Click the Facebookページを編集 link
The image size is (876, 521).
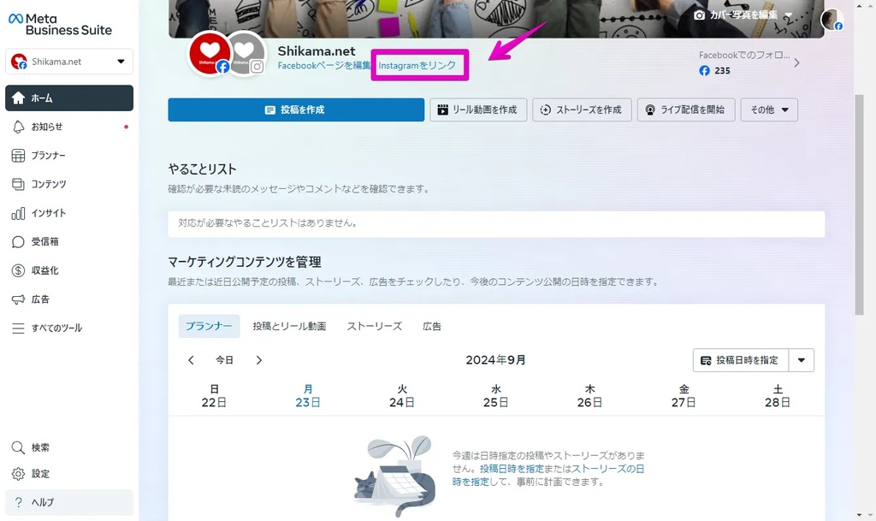tap(324, 65)
